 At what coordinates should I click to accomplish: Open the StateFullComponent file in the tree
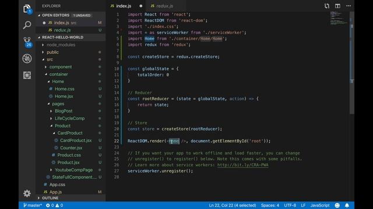point(71,177)
